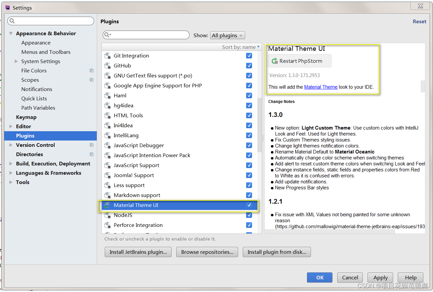433x292 pixels.
Task: Click the Ini4Idea plugin icon
Action: point(107,126)
